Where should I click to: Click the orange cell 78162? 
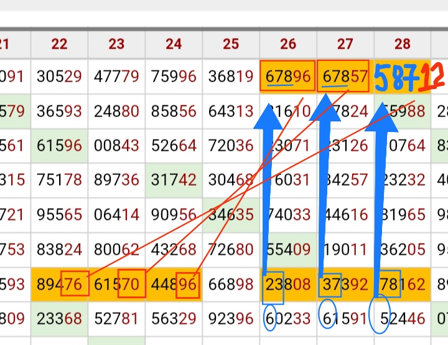pos(403,285)
